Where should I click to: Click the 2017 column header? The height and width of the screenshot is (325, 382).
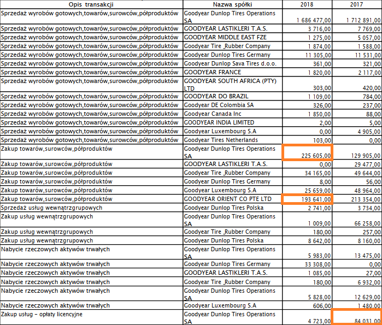coord(357,4)
